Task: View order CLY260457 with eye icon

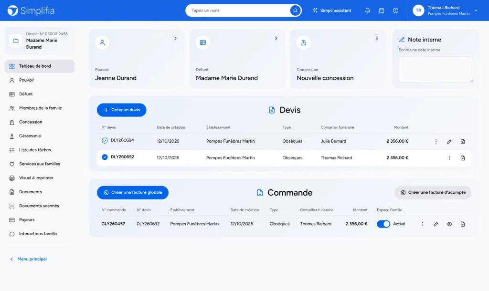Action: (449, 224)
